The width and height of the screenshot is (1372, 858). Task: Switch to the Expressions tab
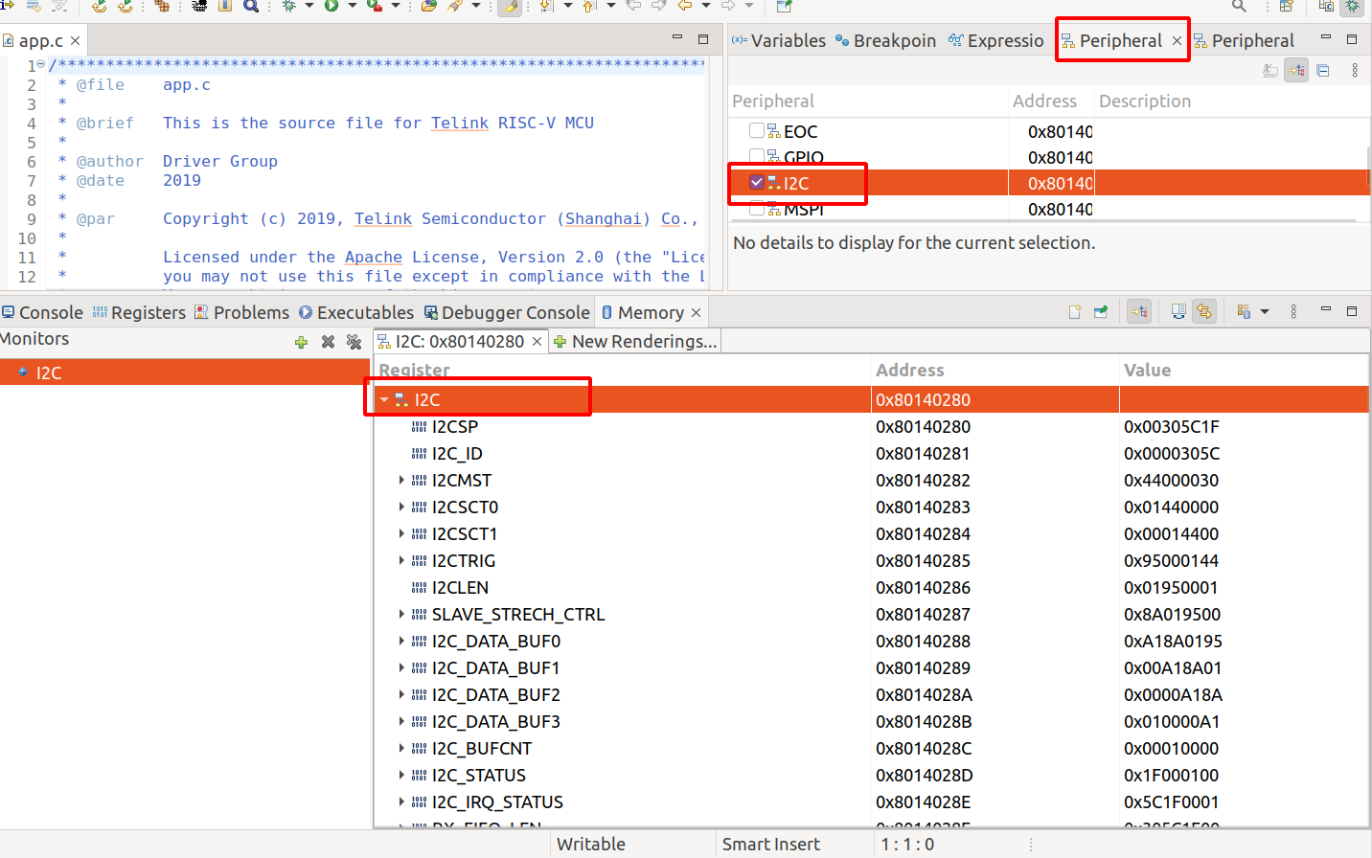[995, 40]
